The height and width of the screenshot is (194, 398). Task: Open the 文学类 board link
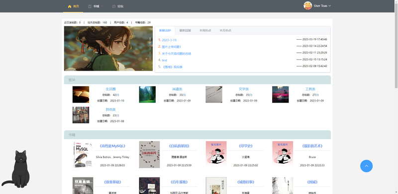tap(244, 89)
